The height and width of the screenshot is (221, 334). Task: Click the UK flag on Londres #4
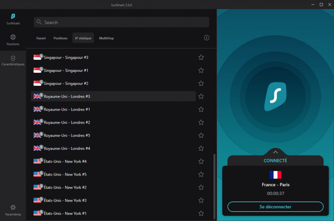[x=37, y=148]
